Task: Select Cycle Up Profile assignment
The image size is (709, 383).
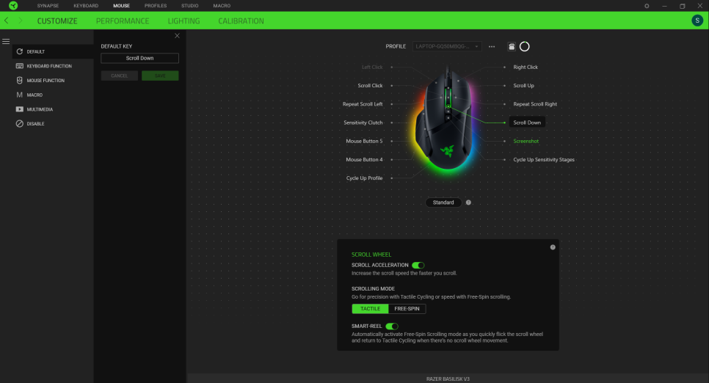Action: 365,178
